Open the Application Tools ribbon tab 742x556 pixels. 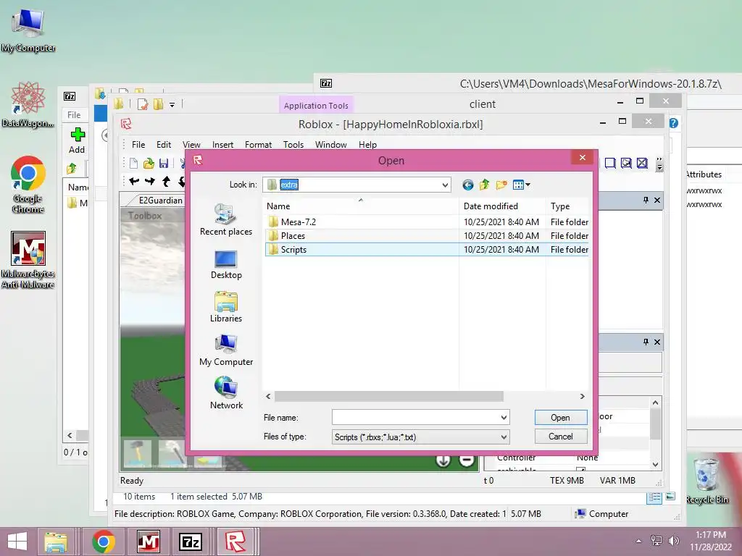click(x=316, y=106)
